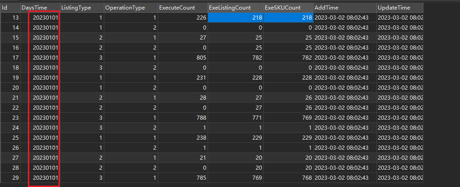Image resolution: width=460 pixels, height=187 pixels.
Task: Click highlighted ExeSKUCount cell 218
Action: pos(288,18)
